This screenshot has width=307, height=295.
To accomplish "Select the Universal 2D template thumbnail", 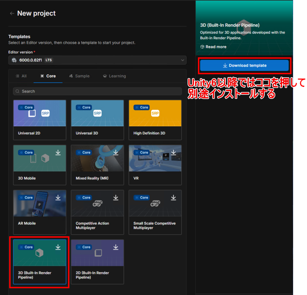I will click(39, 113).
